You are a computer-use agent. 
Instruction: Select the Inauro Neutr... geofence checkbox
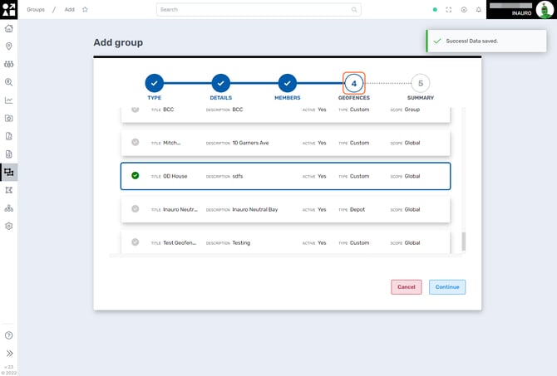(135, 209)
